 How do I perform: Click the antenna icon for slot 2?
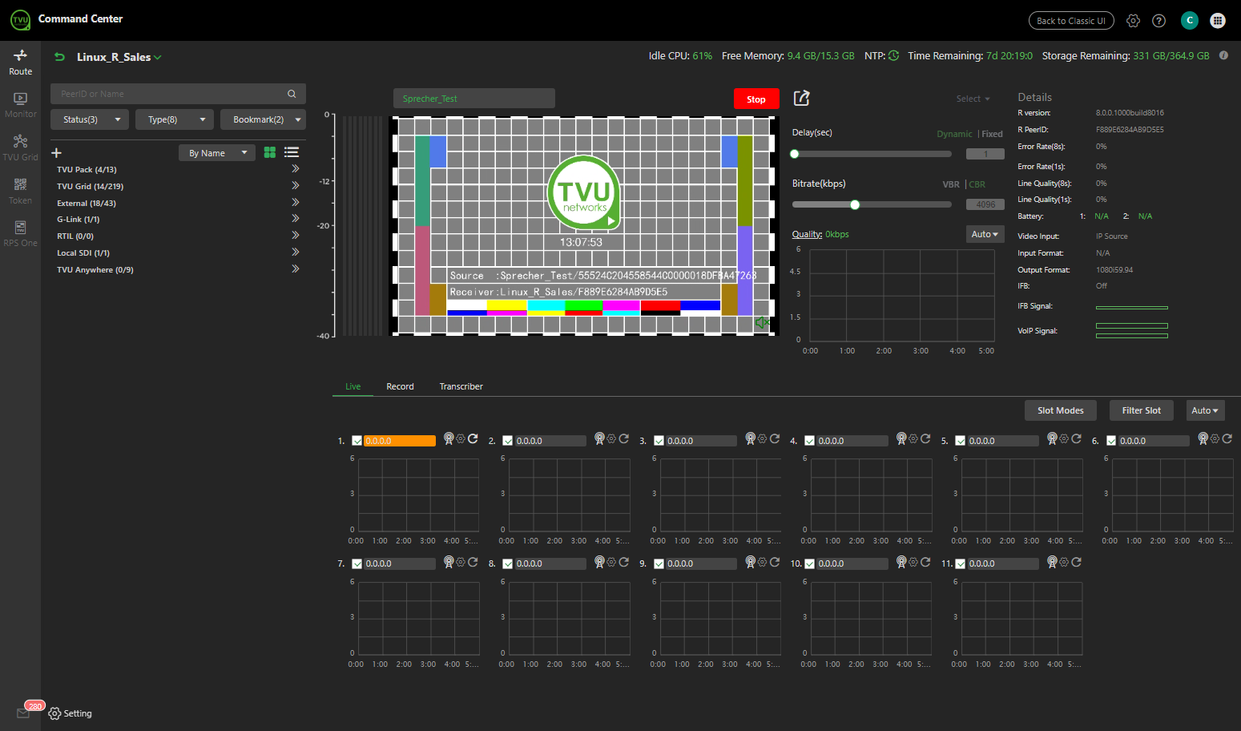(599, 438)
